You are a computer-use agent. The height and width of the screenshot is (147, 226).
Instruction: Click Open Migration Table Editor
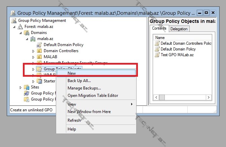tap(93, 96)
